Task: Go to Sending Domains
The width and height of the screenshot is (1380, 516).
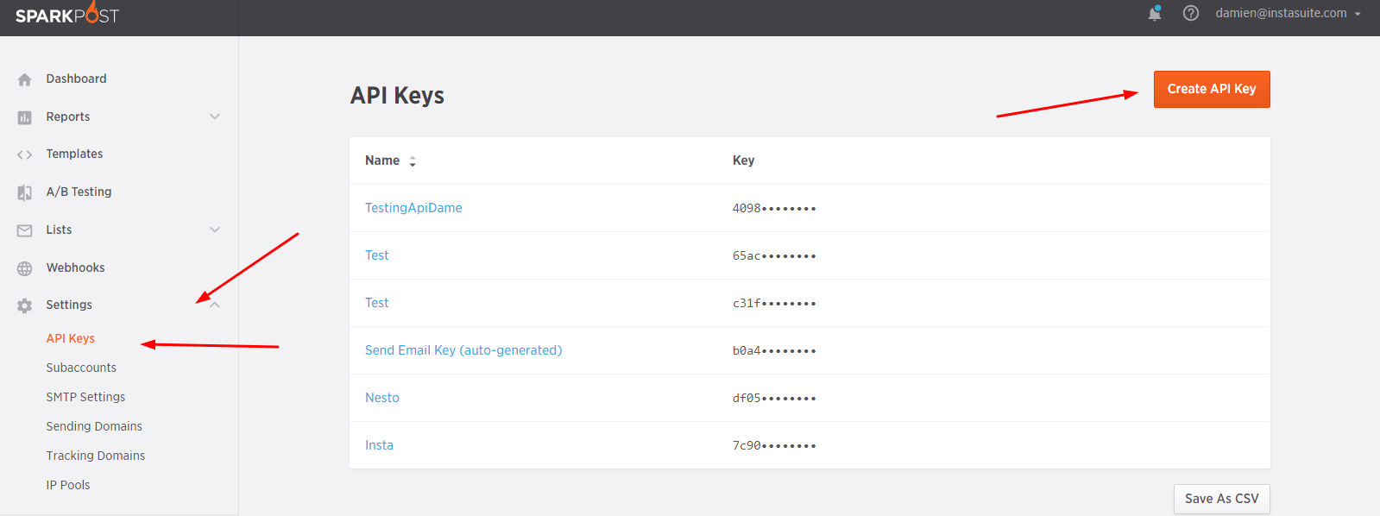Action: (94, 426)
